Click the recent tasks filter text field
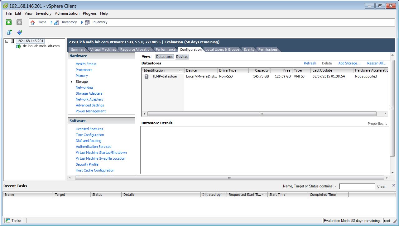The image size is (399, 226). pyautogui.click(x=357, y=186)
